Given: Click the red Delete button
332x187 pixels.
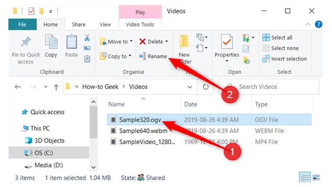Looking at the screenshot, I should point(151,42).
